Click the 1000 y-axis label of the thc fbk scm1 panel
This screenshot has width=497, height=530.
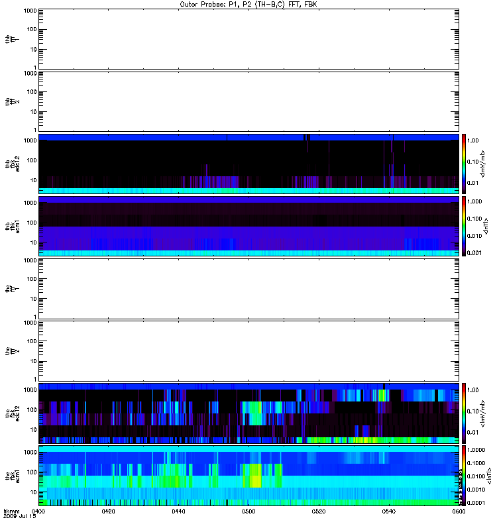[30, 452]
